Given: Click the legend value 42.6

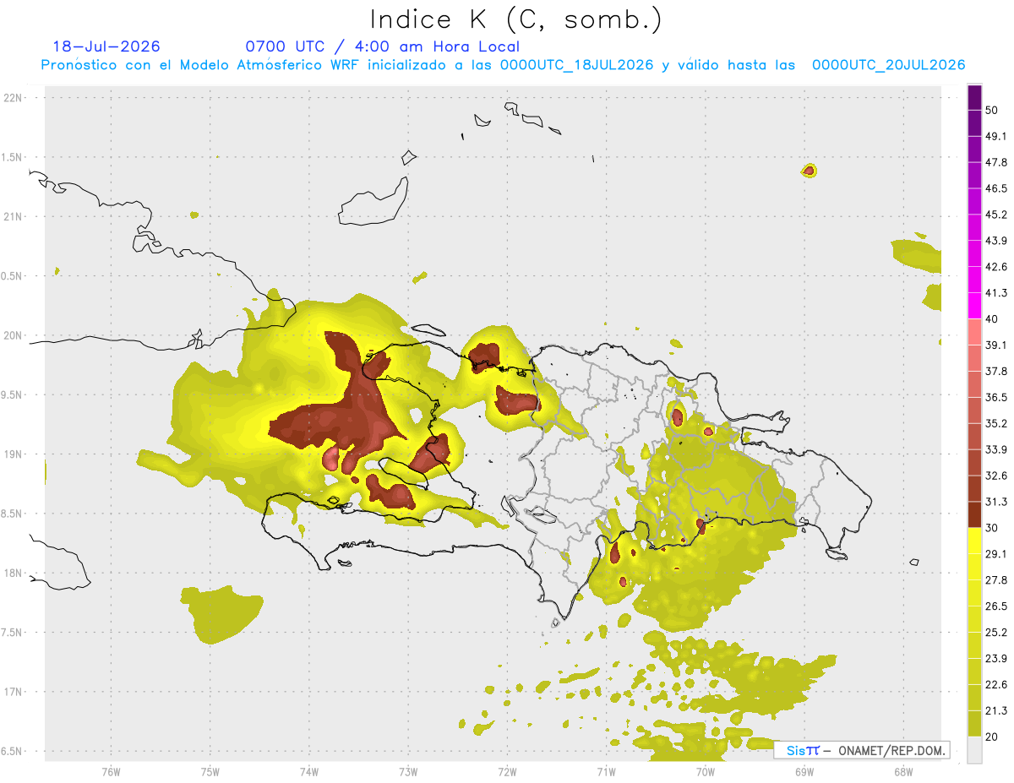Looking at the screenshot, I should tap(996, 267).
